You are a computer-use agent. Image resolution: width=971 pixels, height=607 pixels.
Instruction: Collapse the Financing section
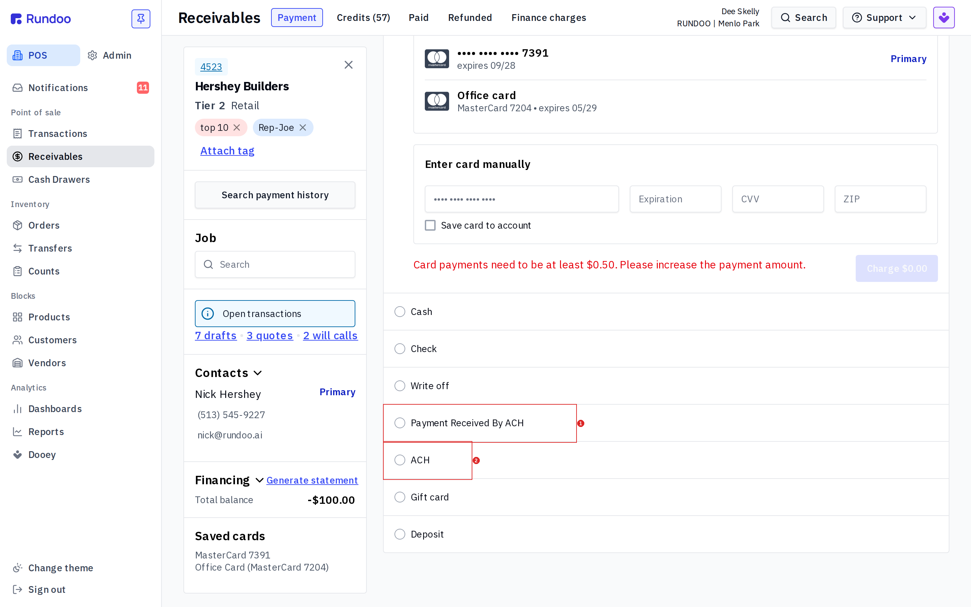(259, 480)
